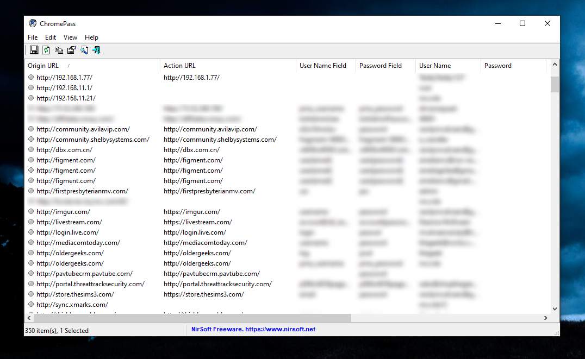Click the row icon beside origin http://community.shelbysystems.com/

tap(31, 140)
